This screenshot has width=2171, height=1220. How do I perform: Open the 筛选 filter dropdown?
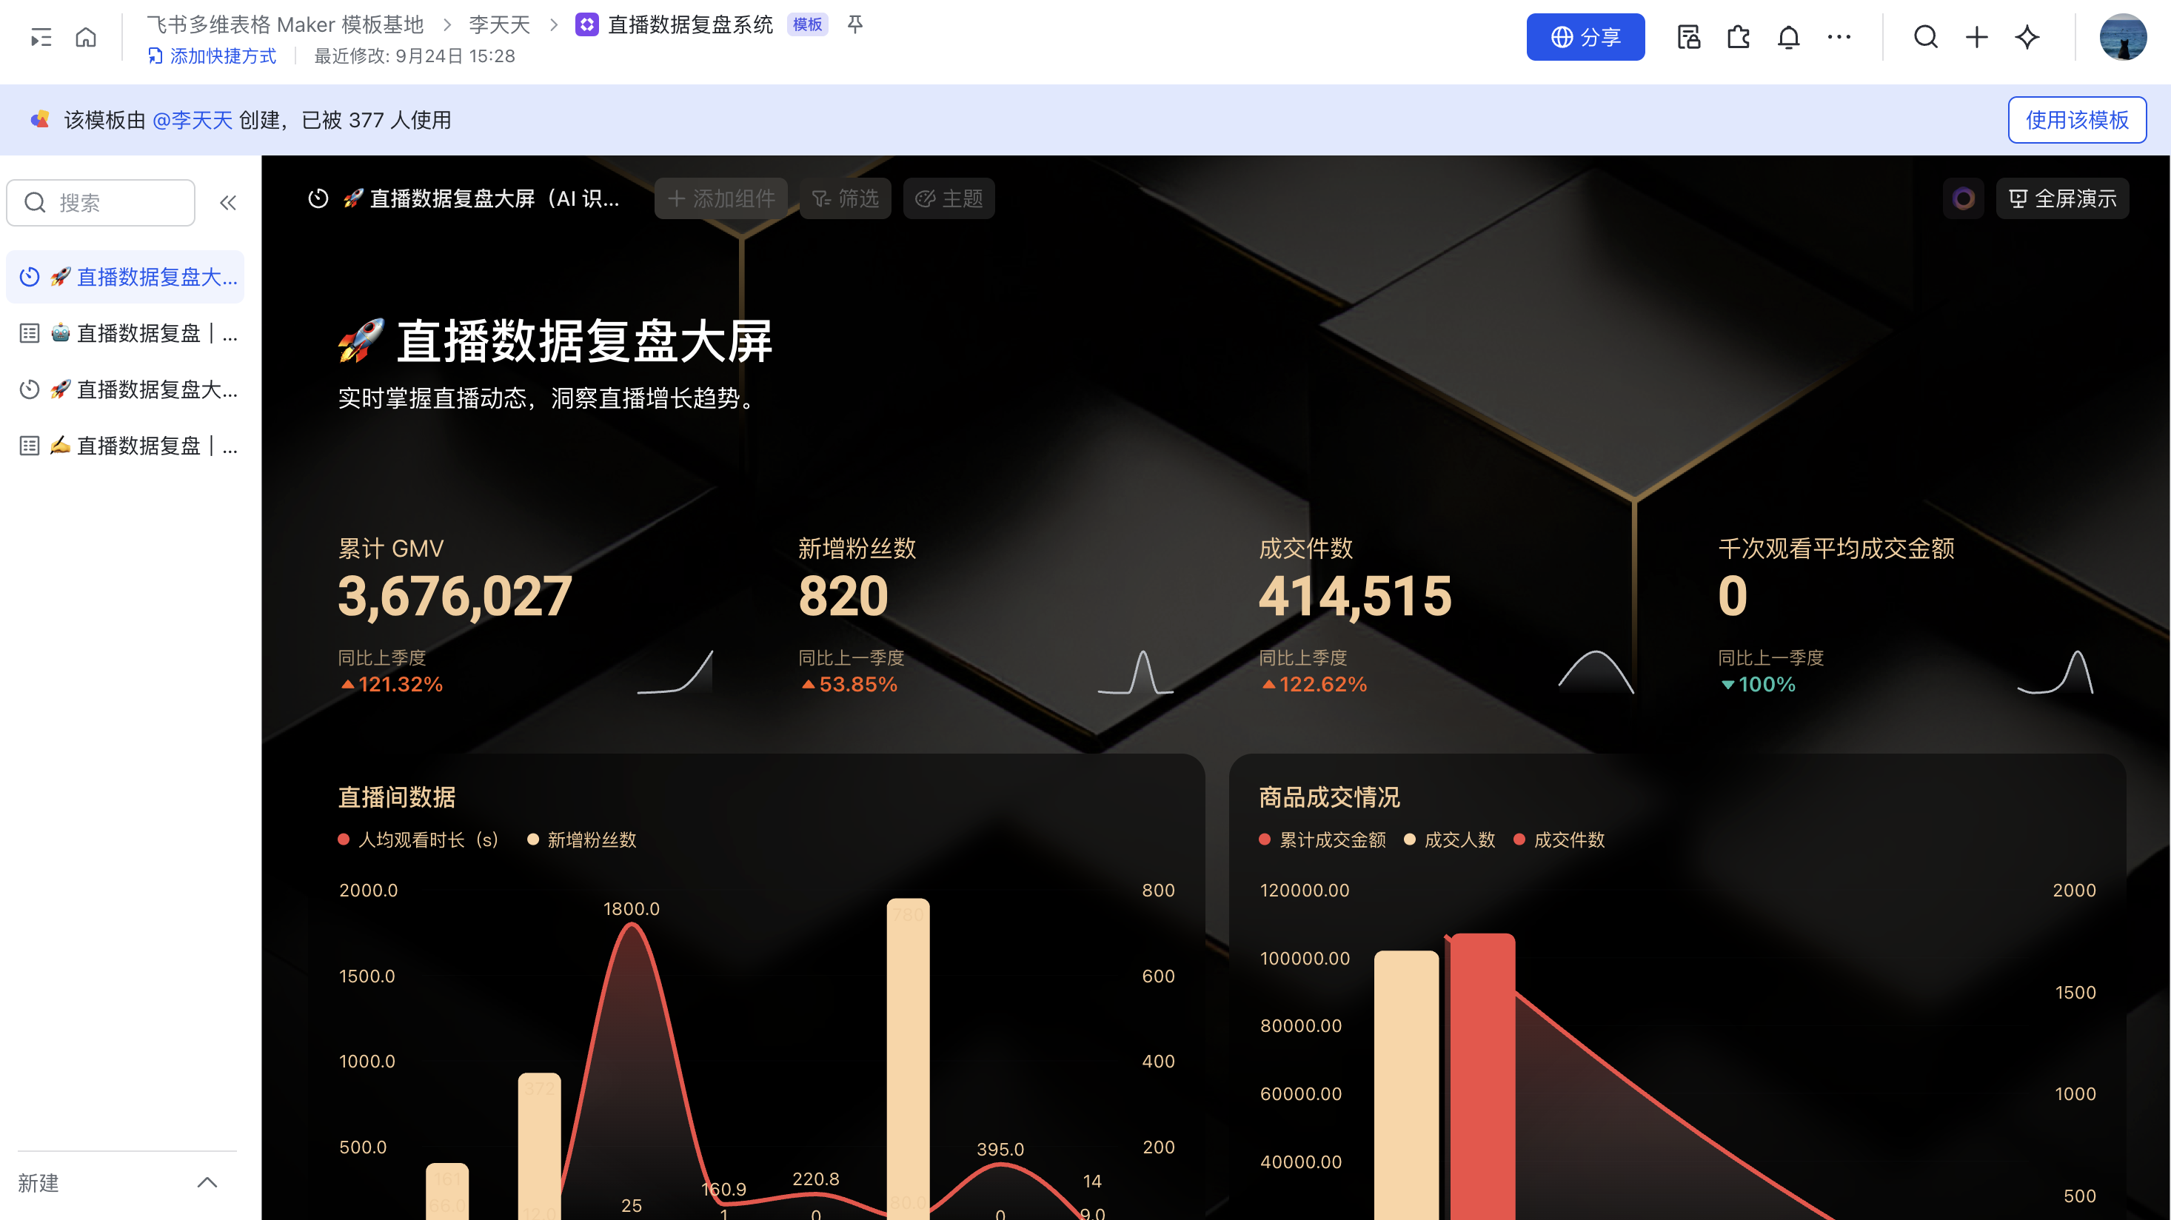(x=846, y=199)
